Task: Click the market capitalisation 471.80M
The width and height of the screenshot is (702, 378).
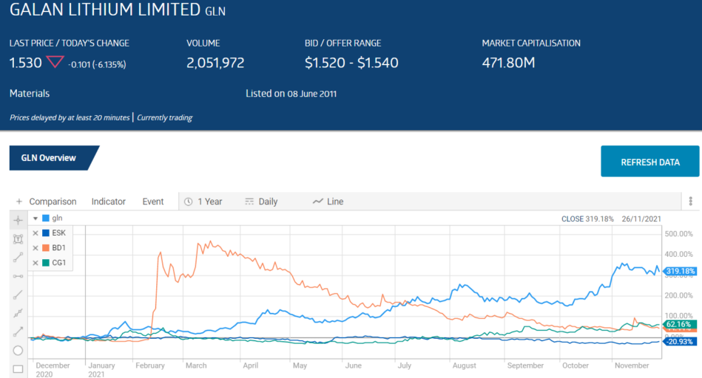Action: [508, 63]
